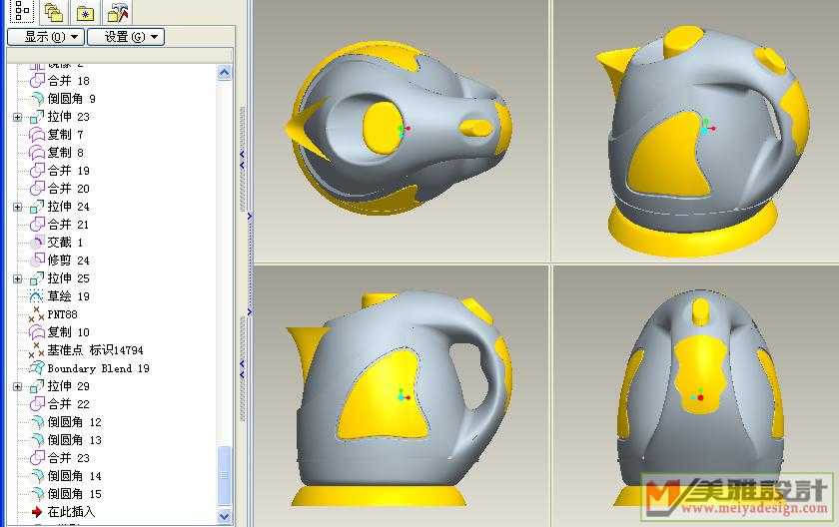Expand the 拉伸 24 feature node

tap(17, 208)
